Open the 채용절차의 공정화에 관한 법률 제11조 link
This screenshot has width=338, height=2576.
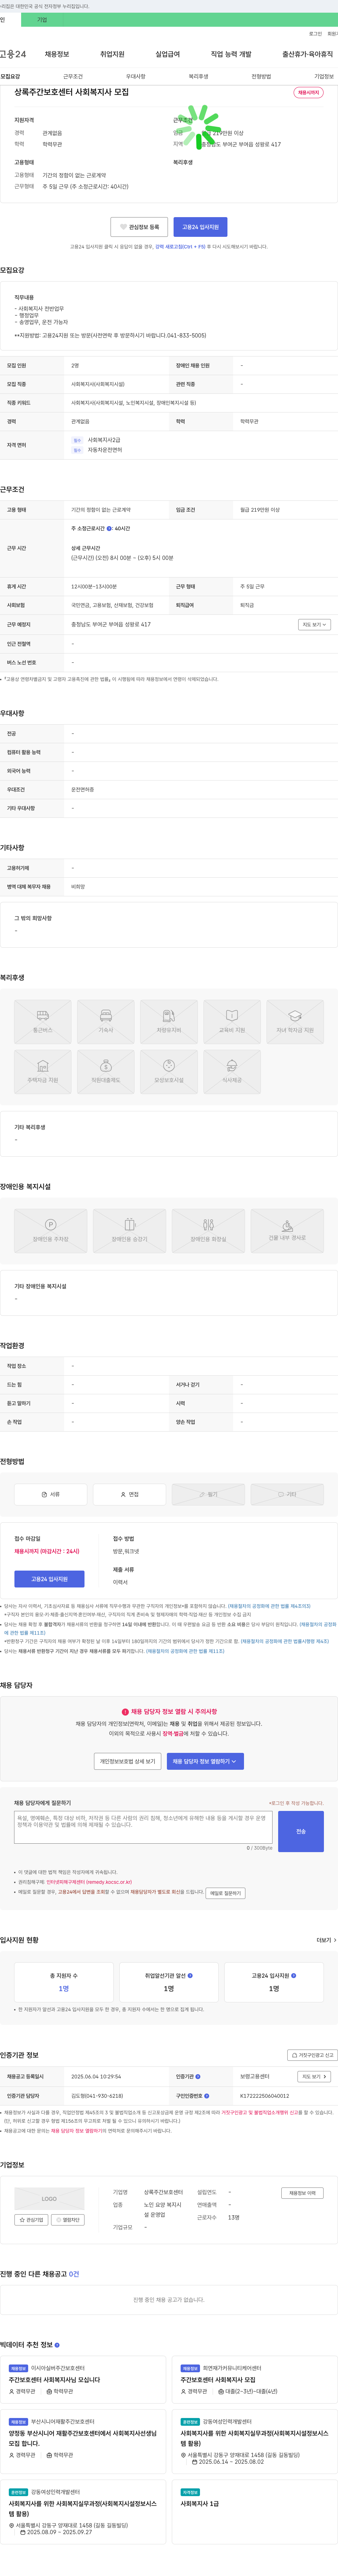(185, 1651)
